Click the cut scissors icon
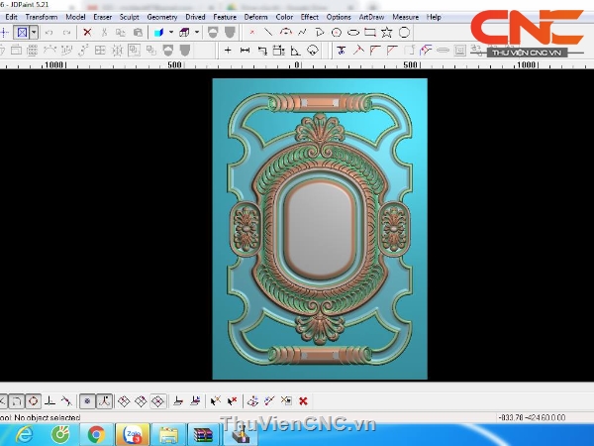This screenshot has height=446, width=594. pos(104,32)
